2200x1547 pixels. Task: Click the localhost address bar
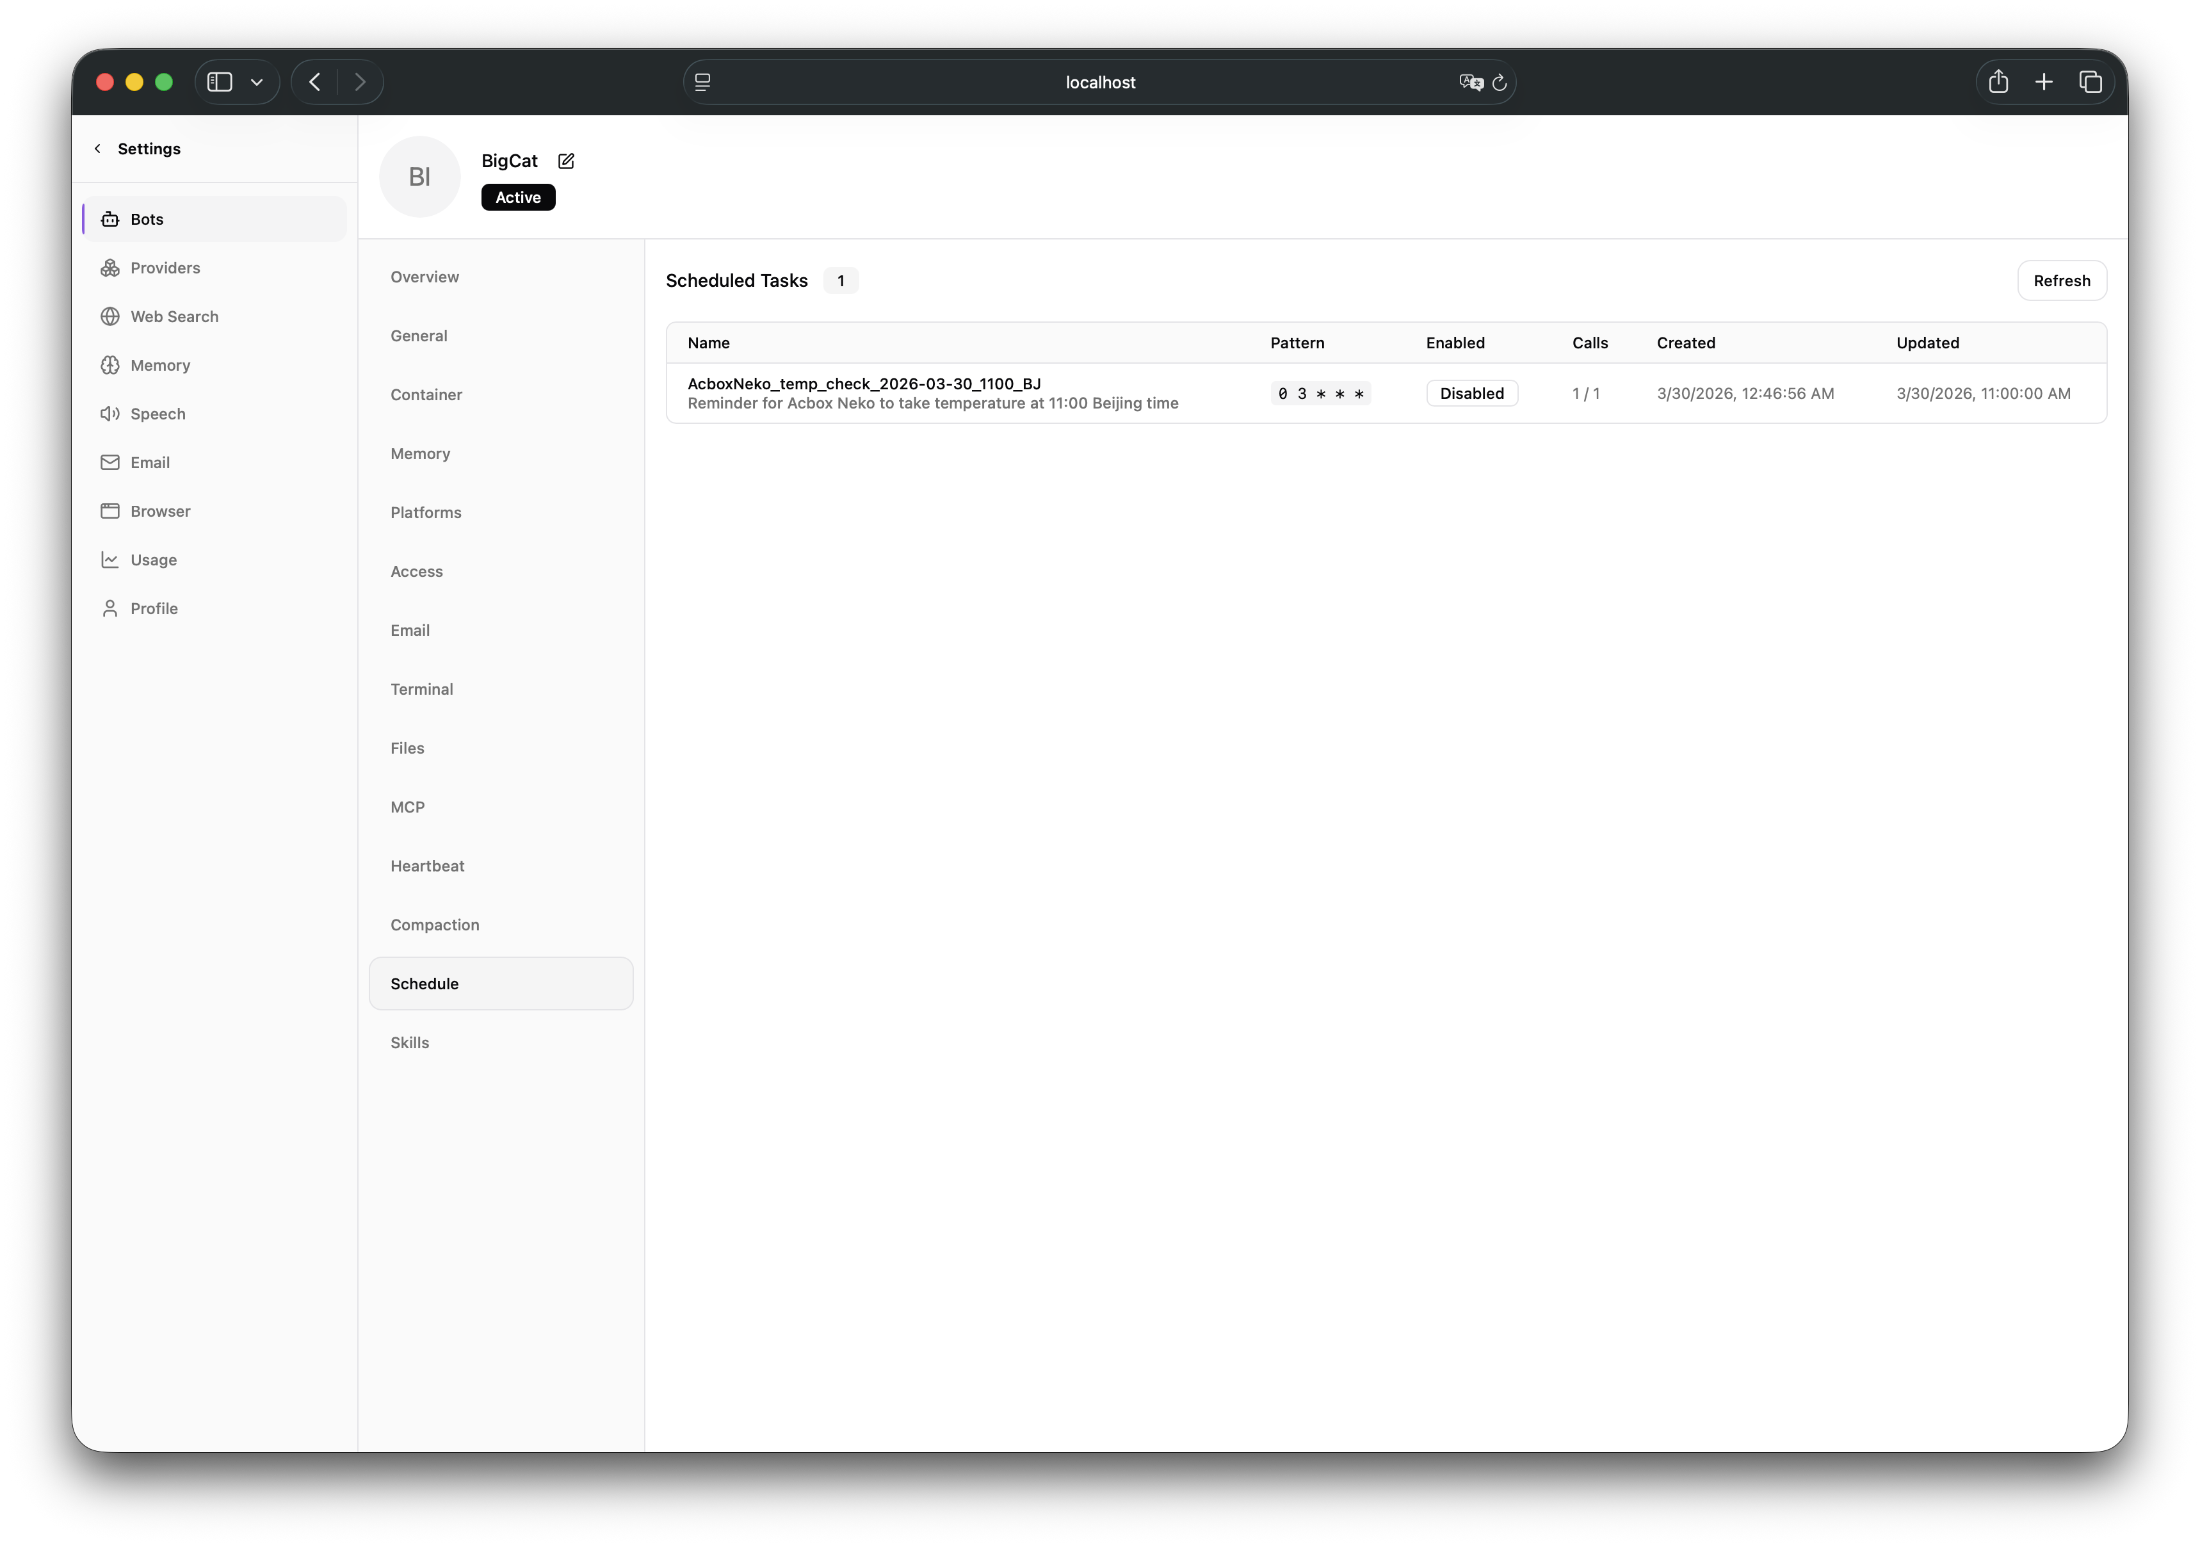point(1099,83)
